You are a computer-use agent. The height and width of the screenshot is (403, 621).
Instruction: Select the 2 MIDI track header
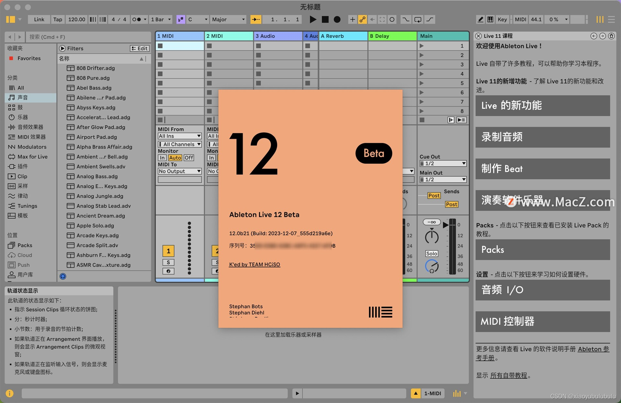[x=229, y=36]
